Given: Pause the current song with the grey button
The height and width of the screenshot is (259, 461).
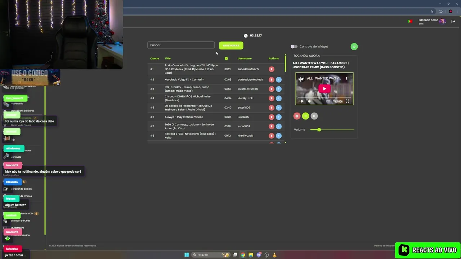Looking at the screenshot, I should 314,116.
